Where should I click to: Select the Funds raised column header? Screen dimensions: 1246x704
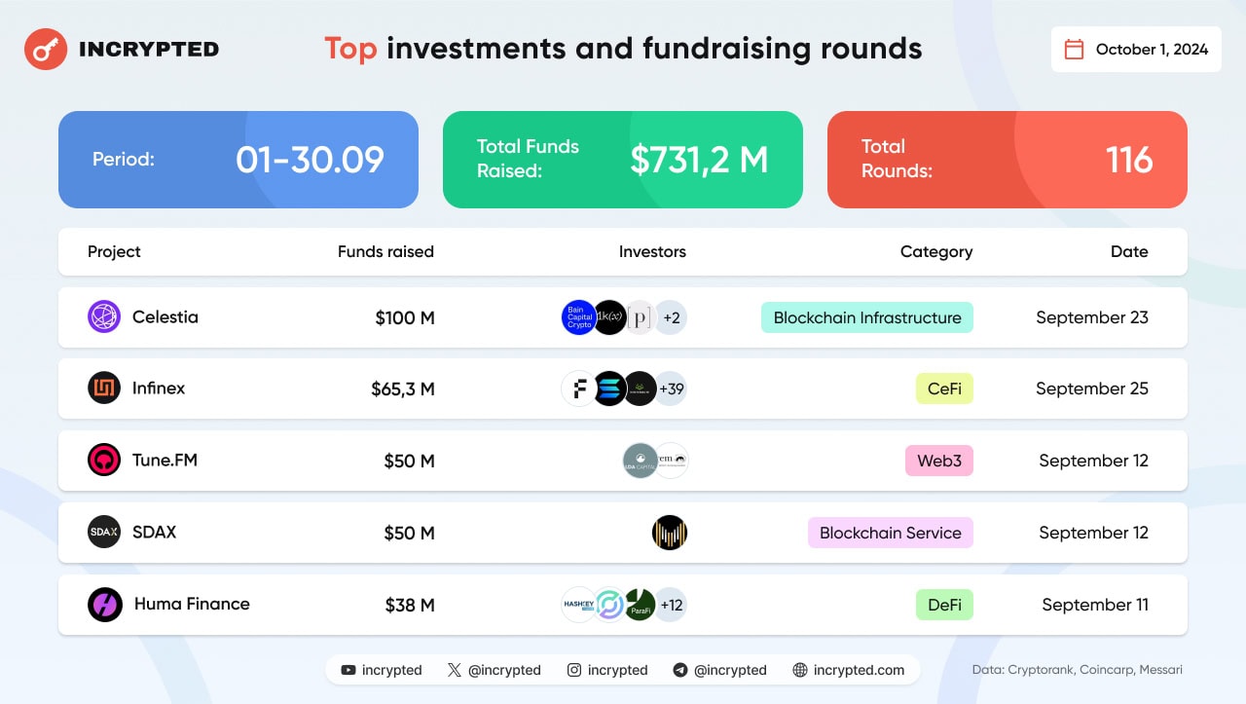385,251
